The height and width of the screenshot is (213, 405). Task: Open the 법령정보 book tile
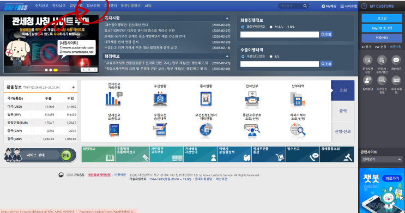pyautogui.click(x=99, y=154)
